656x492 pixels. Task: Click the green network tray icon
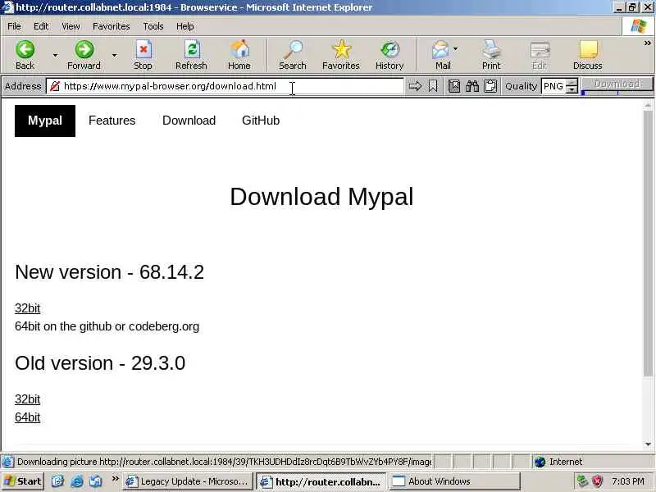tap(582, 481)
